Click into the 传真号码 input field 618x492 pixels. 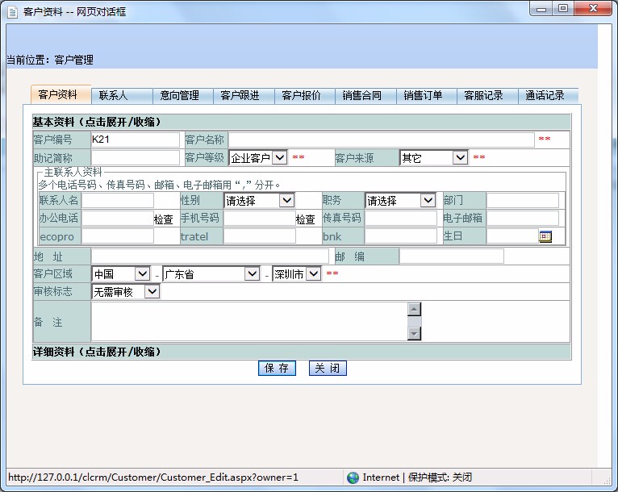point(401,219)
